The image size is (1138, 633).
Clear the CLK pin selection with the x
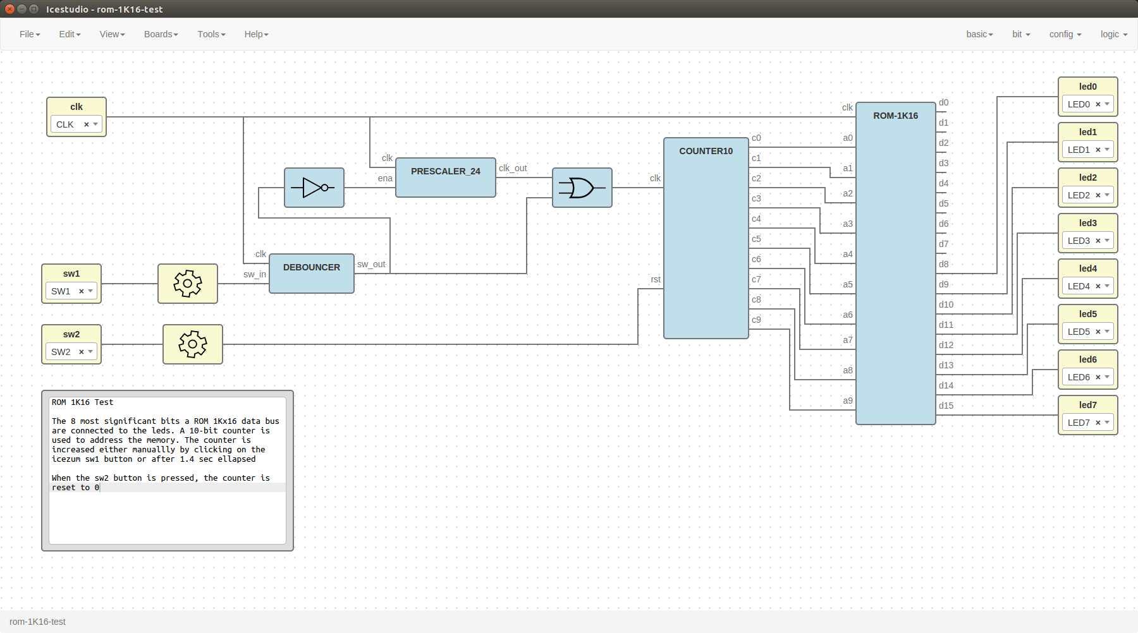point(86,124)
